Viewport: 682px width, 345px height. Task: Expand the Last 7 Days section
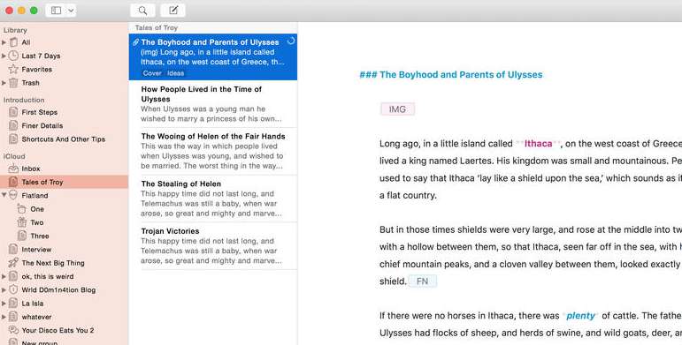(x=4, y=56)
